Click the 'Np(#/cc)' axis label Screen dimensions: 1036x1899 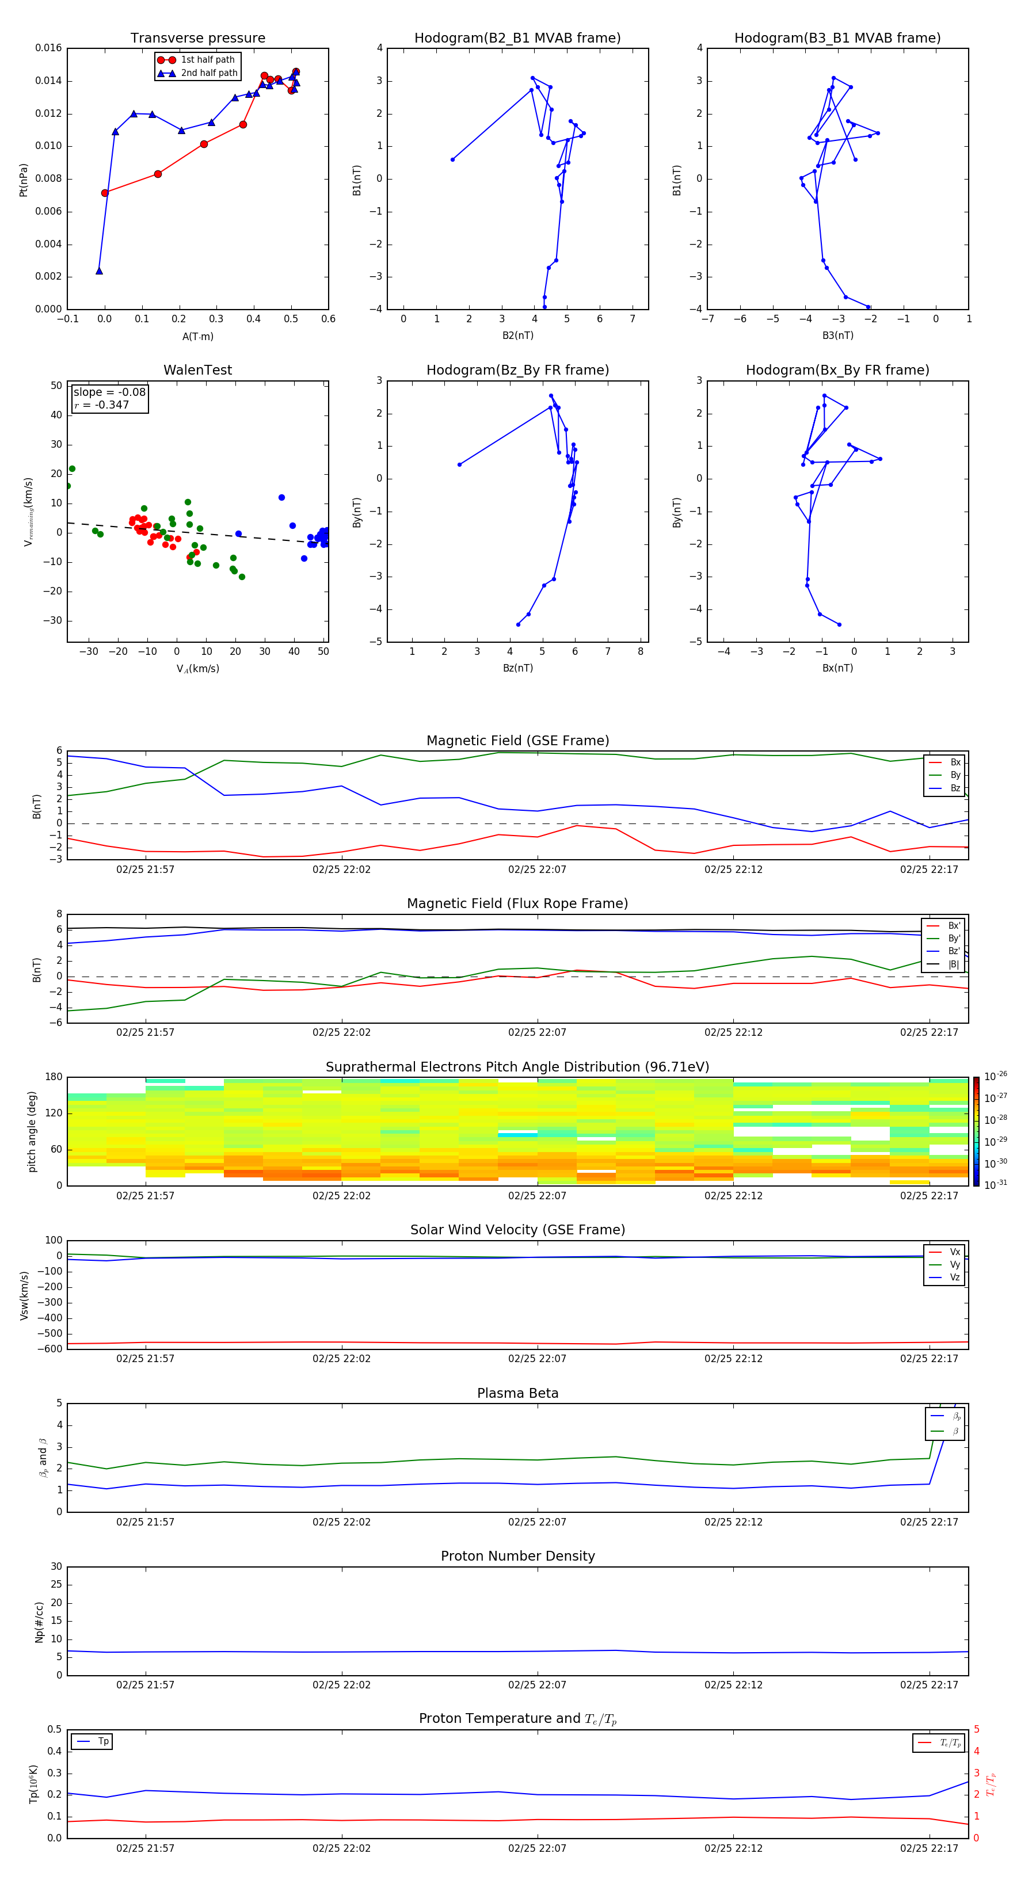39,1622
